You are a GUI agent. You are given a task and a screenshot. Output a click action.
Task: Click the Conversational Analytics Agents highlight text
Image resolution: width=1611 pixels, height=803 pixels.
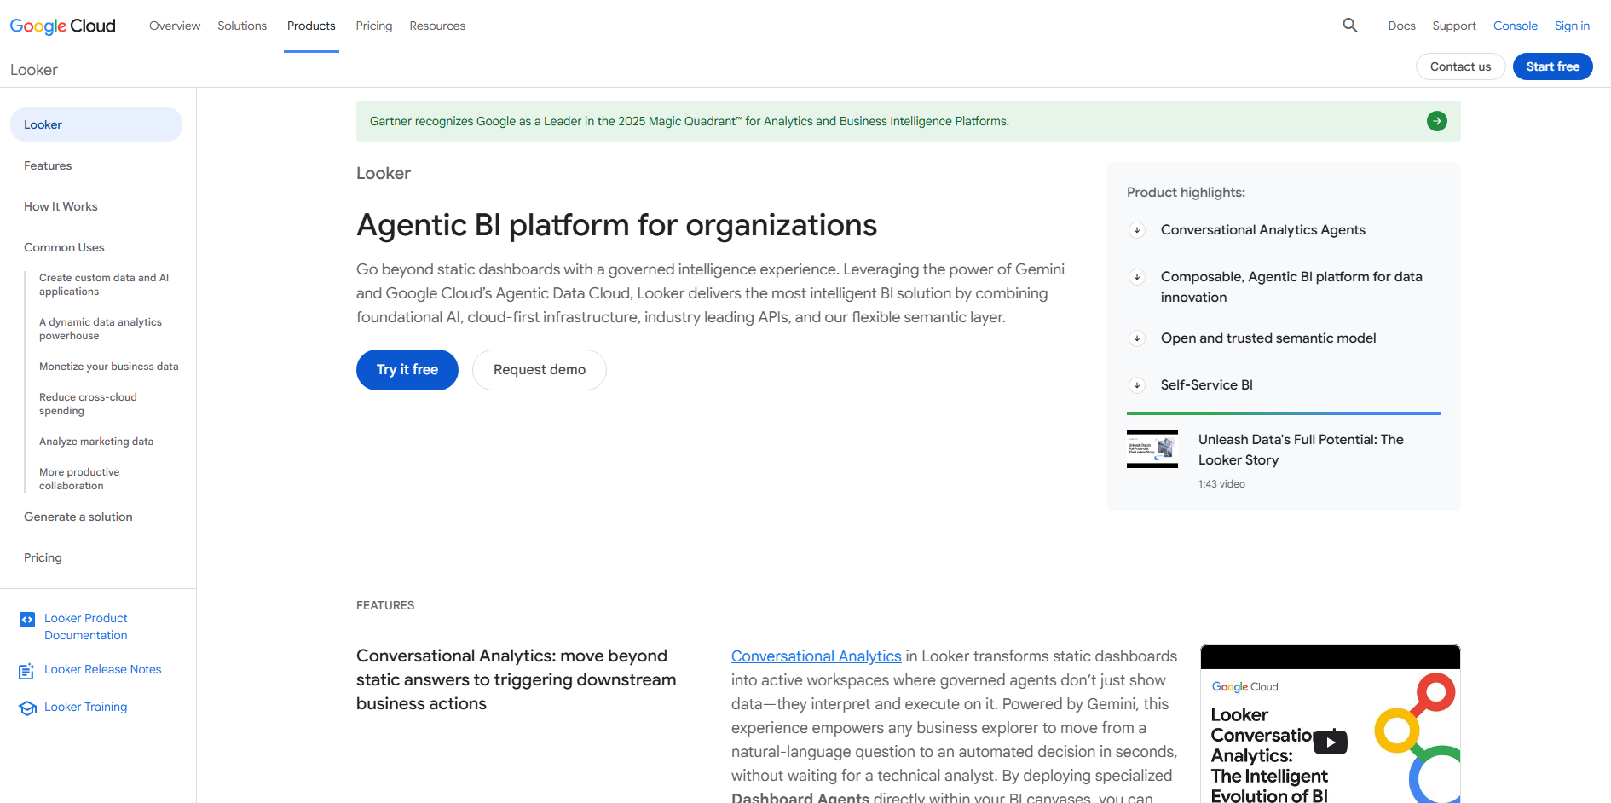coord(1262,230)
